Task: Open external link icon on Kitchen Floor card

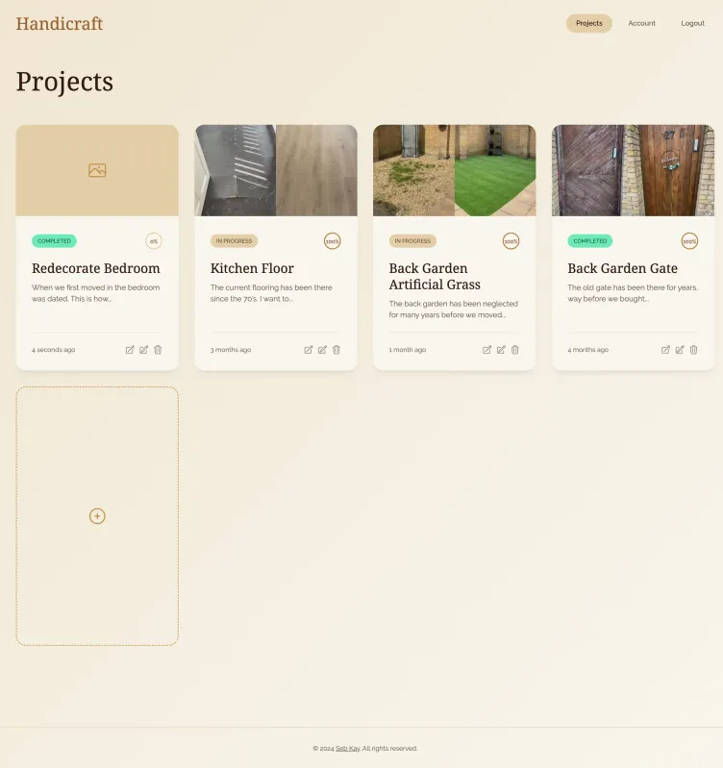Action: (308, 350)
